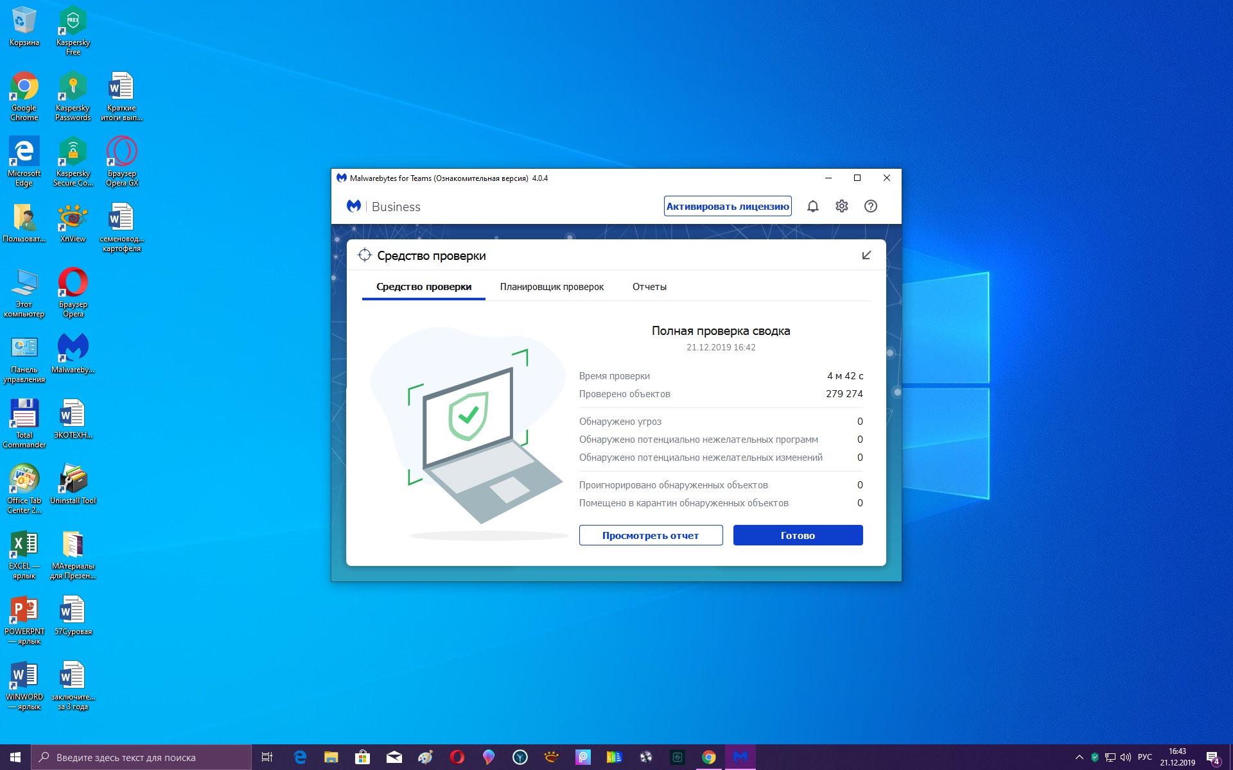The image size is (1233, 770).
Task: Open Malwarebytes desktop shortcut
Action: (73, 352)
